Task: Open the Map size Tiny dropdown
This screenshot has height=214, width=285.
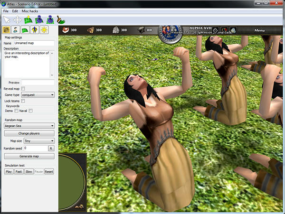Action: click(x=39, y=141)
